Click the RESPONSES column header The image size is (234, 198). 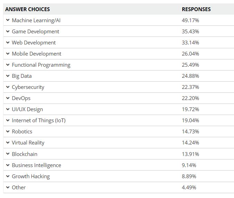[x=196, y=9]
